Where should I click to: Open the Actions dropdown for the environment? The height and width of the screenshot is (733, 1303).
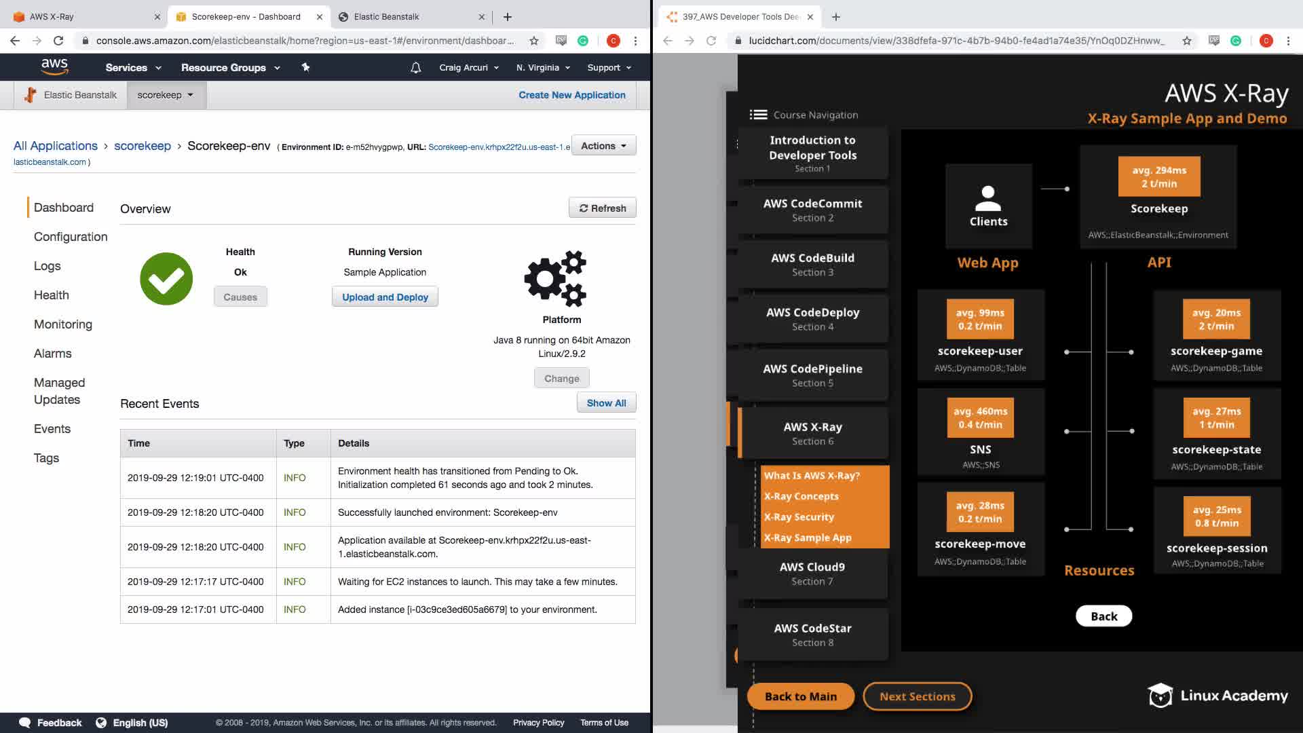(603, 146)
